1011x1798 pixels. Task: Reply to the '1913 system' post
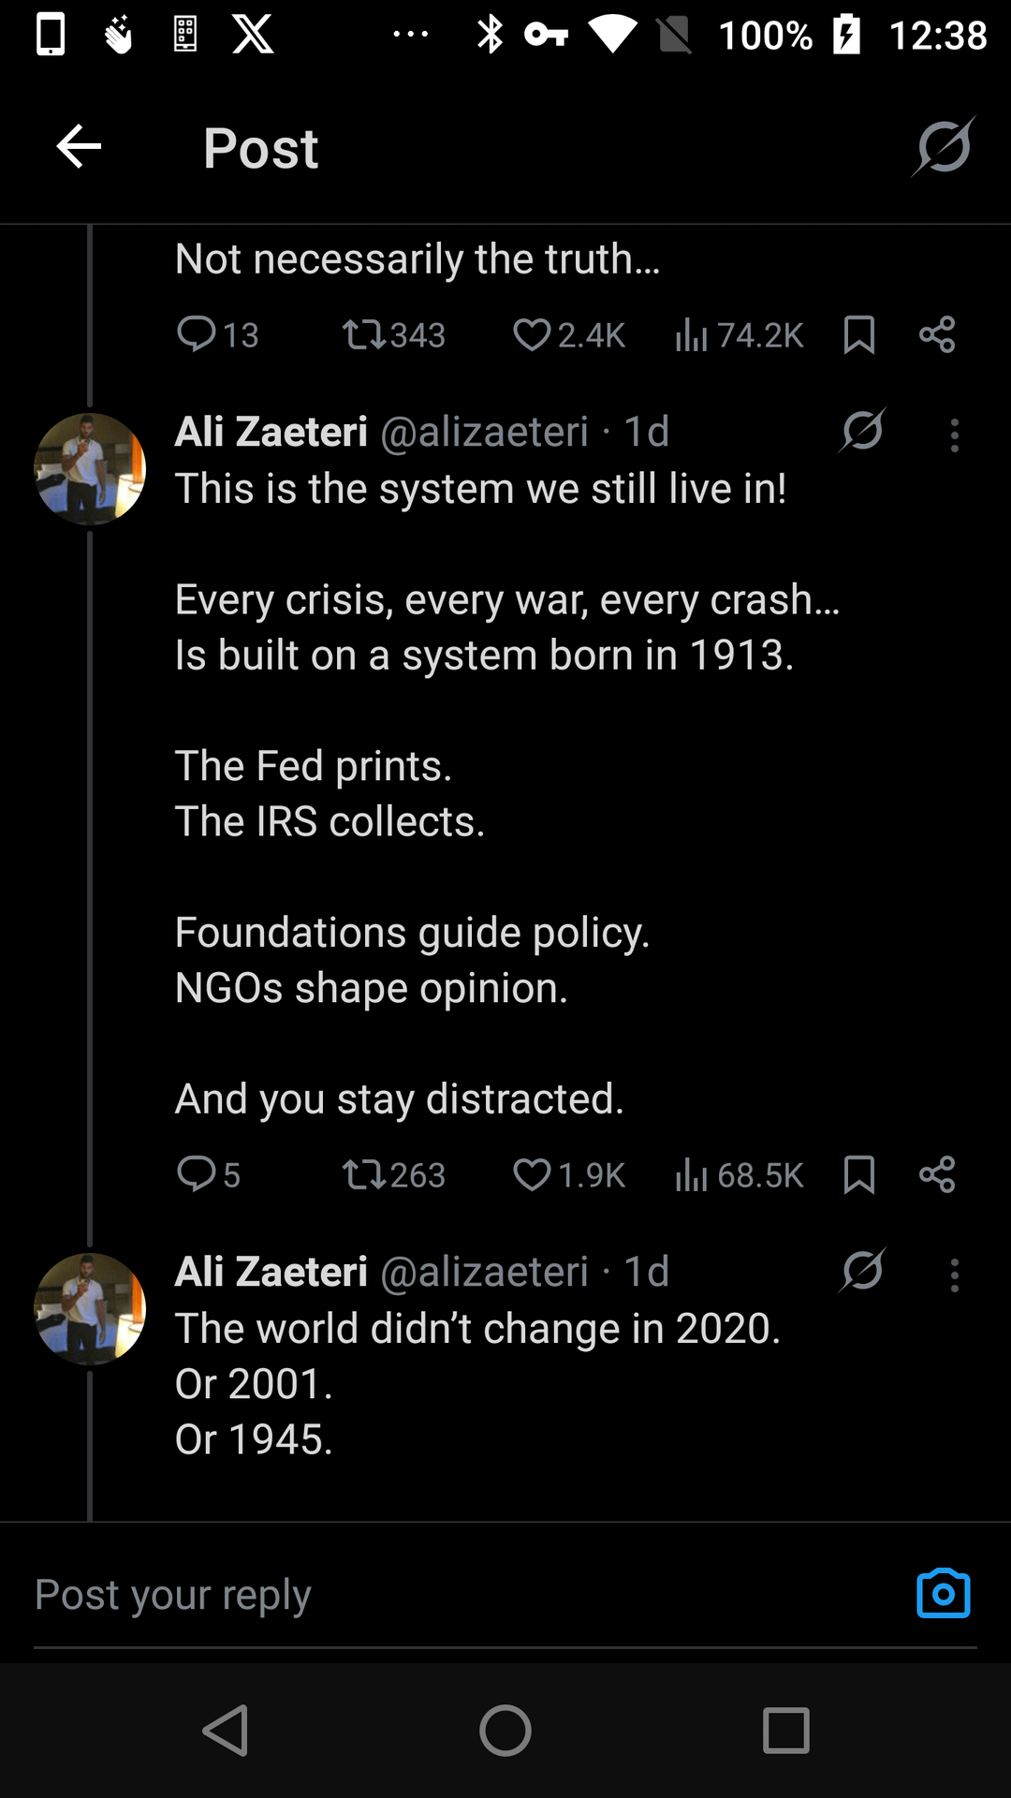209,1174
